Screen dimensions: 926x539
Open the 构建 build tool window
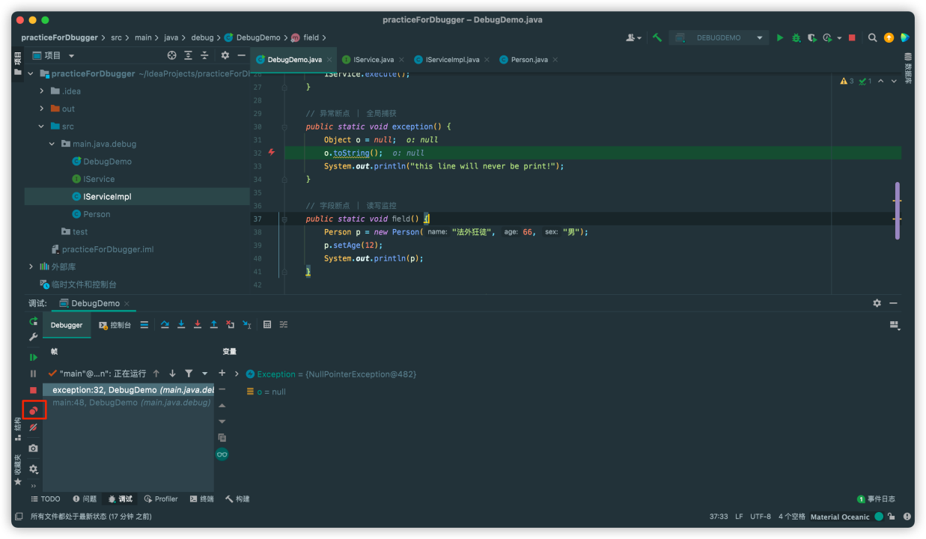coord(237,499)
